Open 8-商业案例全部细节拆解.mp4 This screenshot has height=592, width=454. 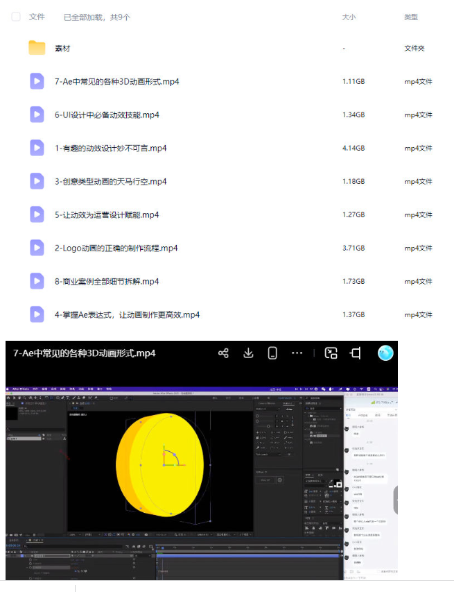(x=107, y=281)
